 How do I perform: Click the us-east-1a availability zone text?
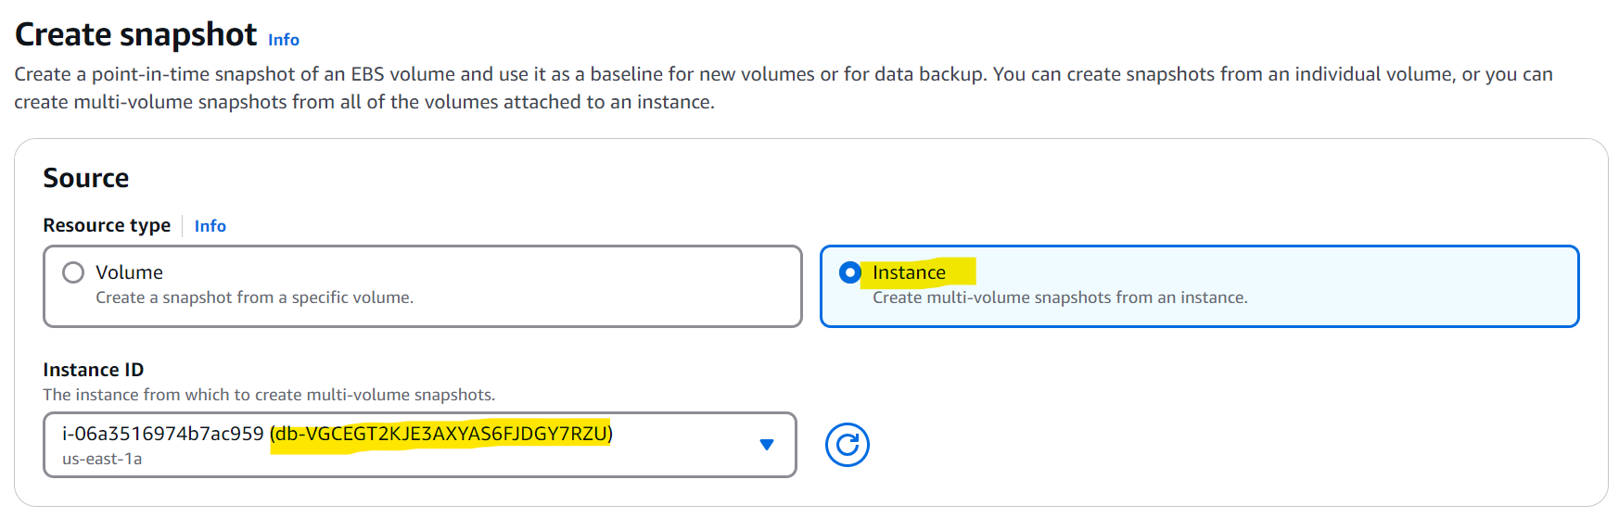102,459
